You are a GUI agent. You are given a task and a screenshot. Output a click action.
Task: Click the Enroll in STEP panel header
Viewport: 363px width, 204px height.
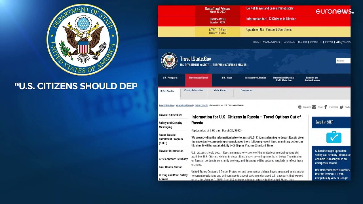331,122
